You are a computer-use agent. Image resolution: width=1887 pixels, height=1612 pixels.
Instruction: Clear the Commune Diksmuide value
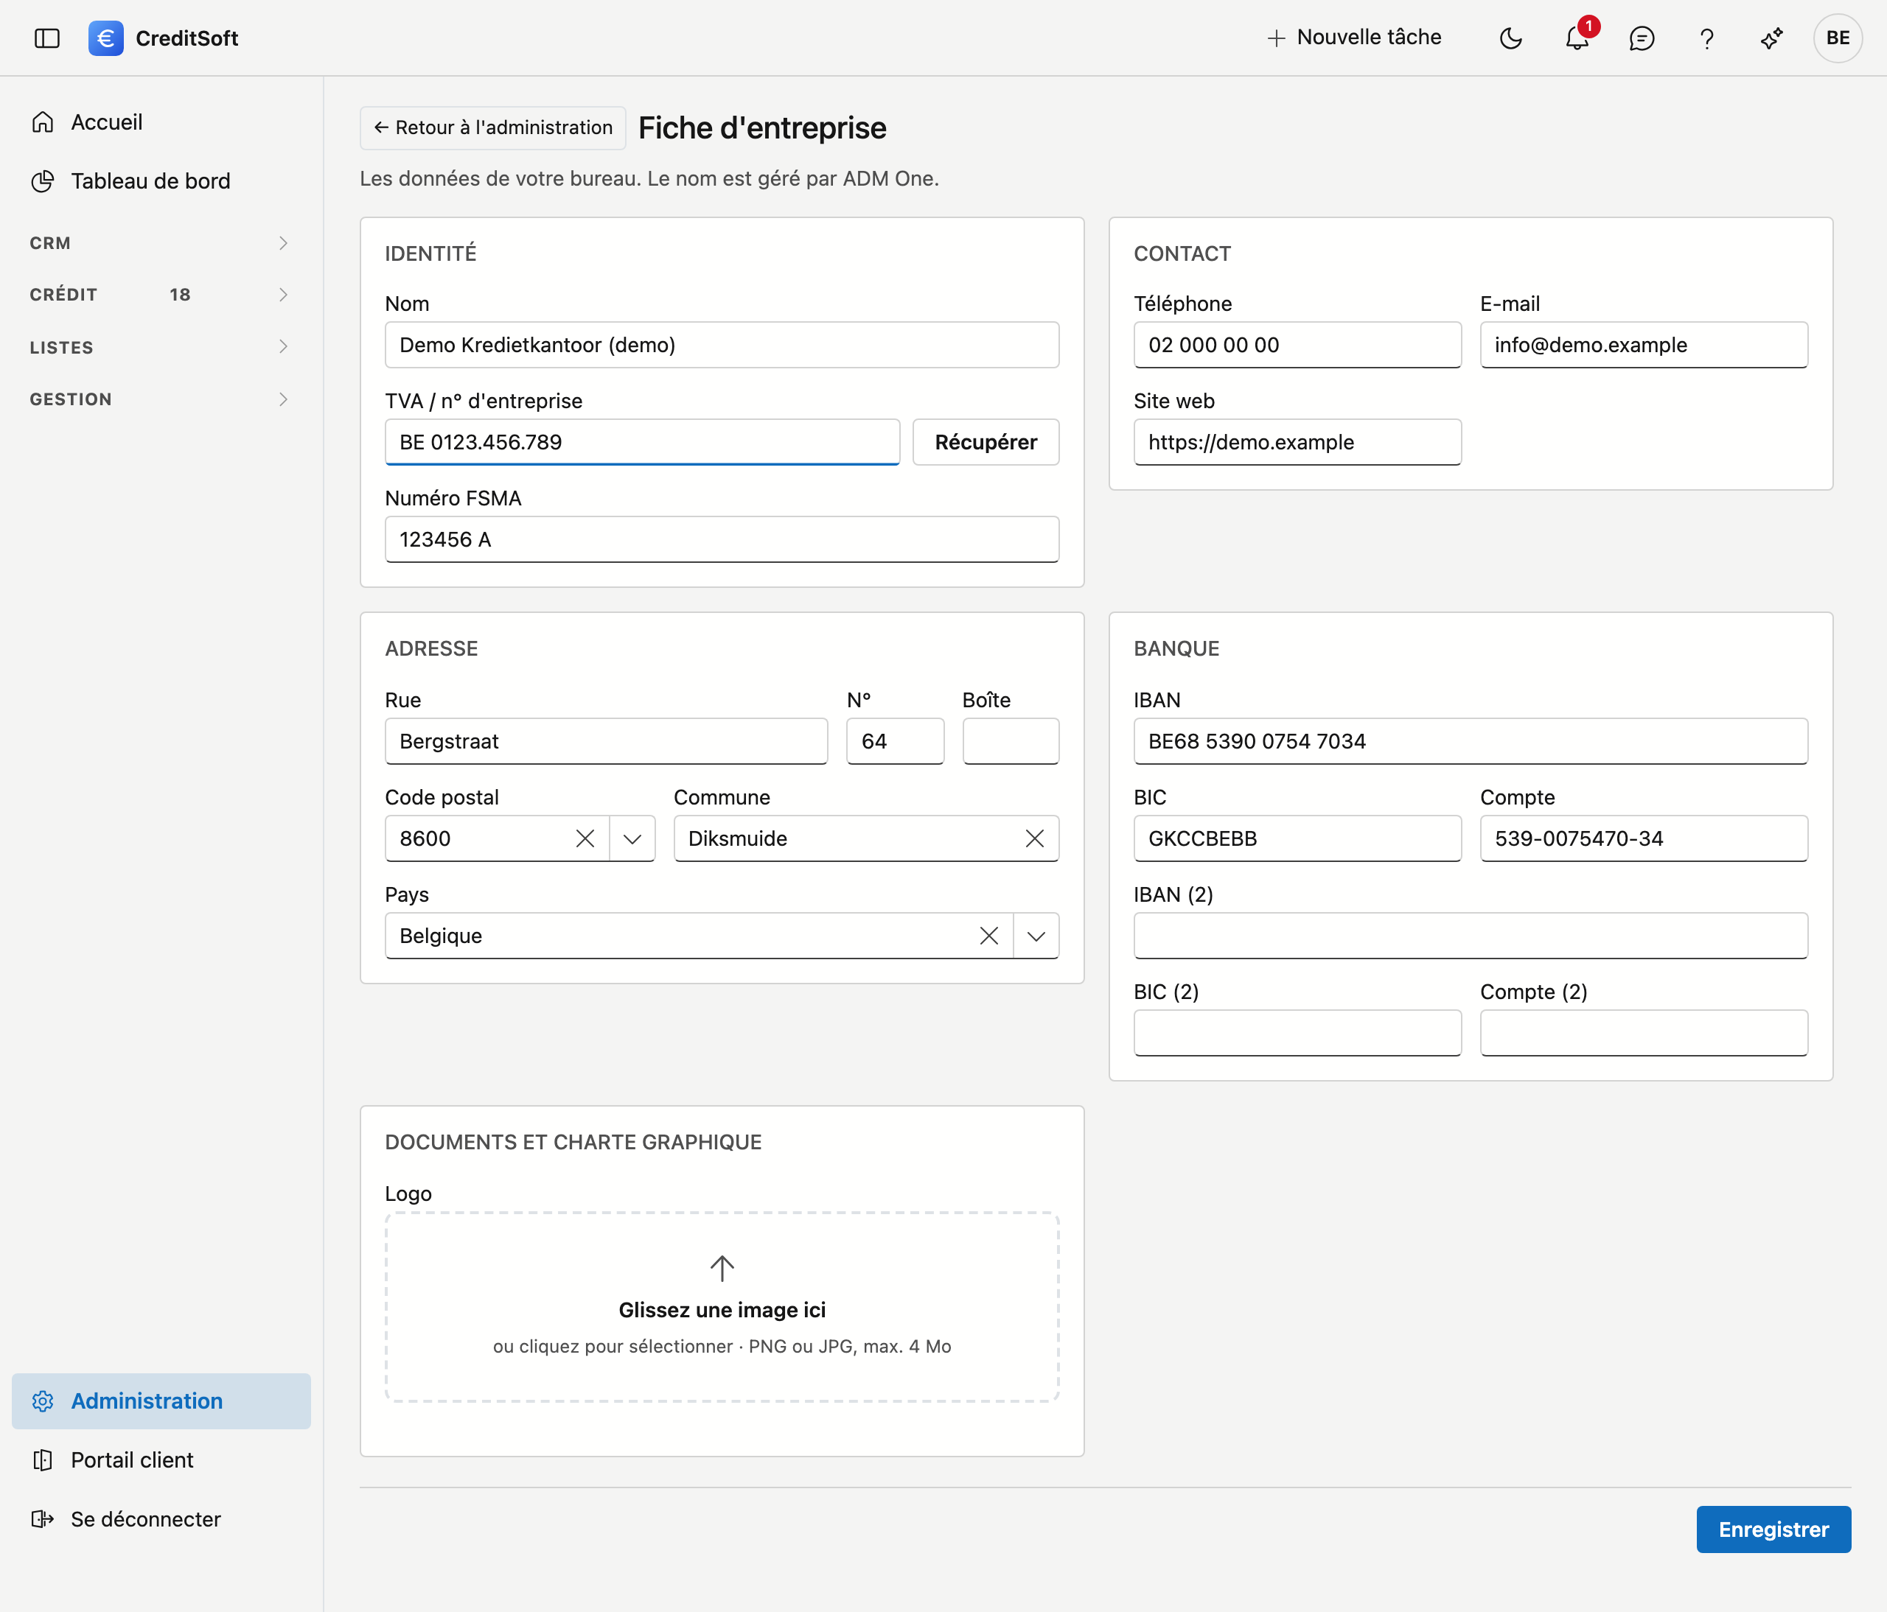1035,838
